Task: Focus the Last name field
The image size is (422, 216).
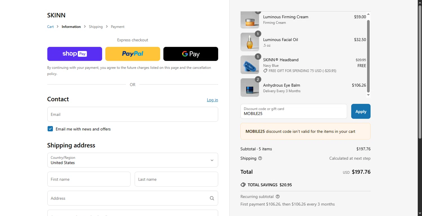Action: [176, 179]
